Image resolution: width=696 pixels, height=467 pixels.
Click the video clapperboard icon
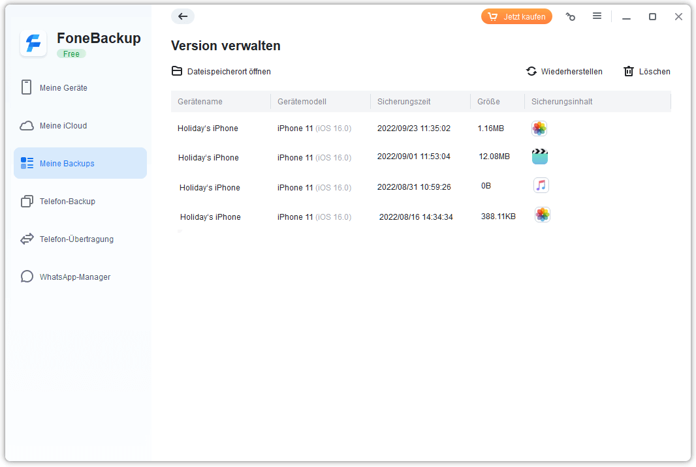click(x=540, y=157)
